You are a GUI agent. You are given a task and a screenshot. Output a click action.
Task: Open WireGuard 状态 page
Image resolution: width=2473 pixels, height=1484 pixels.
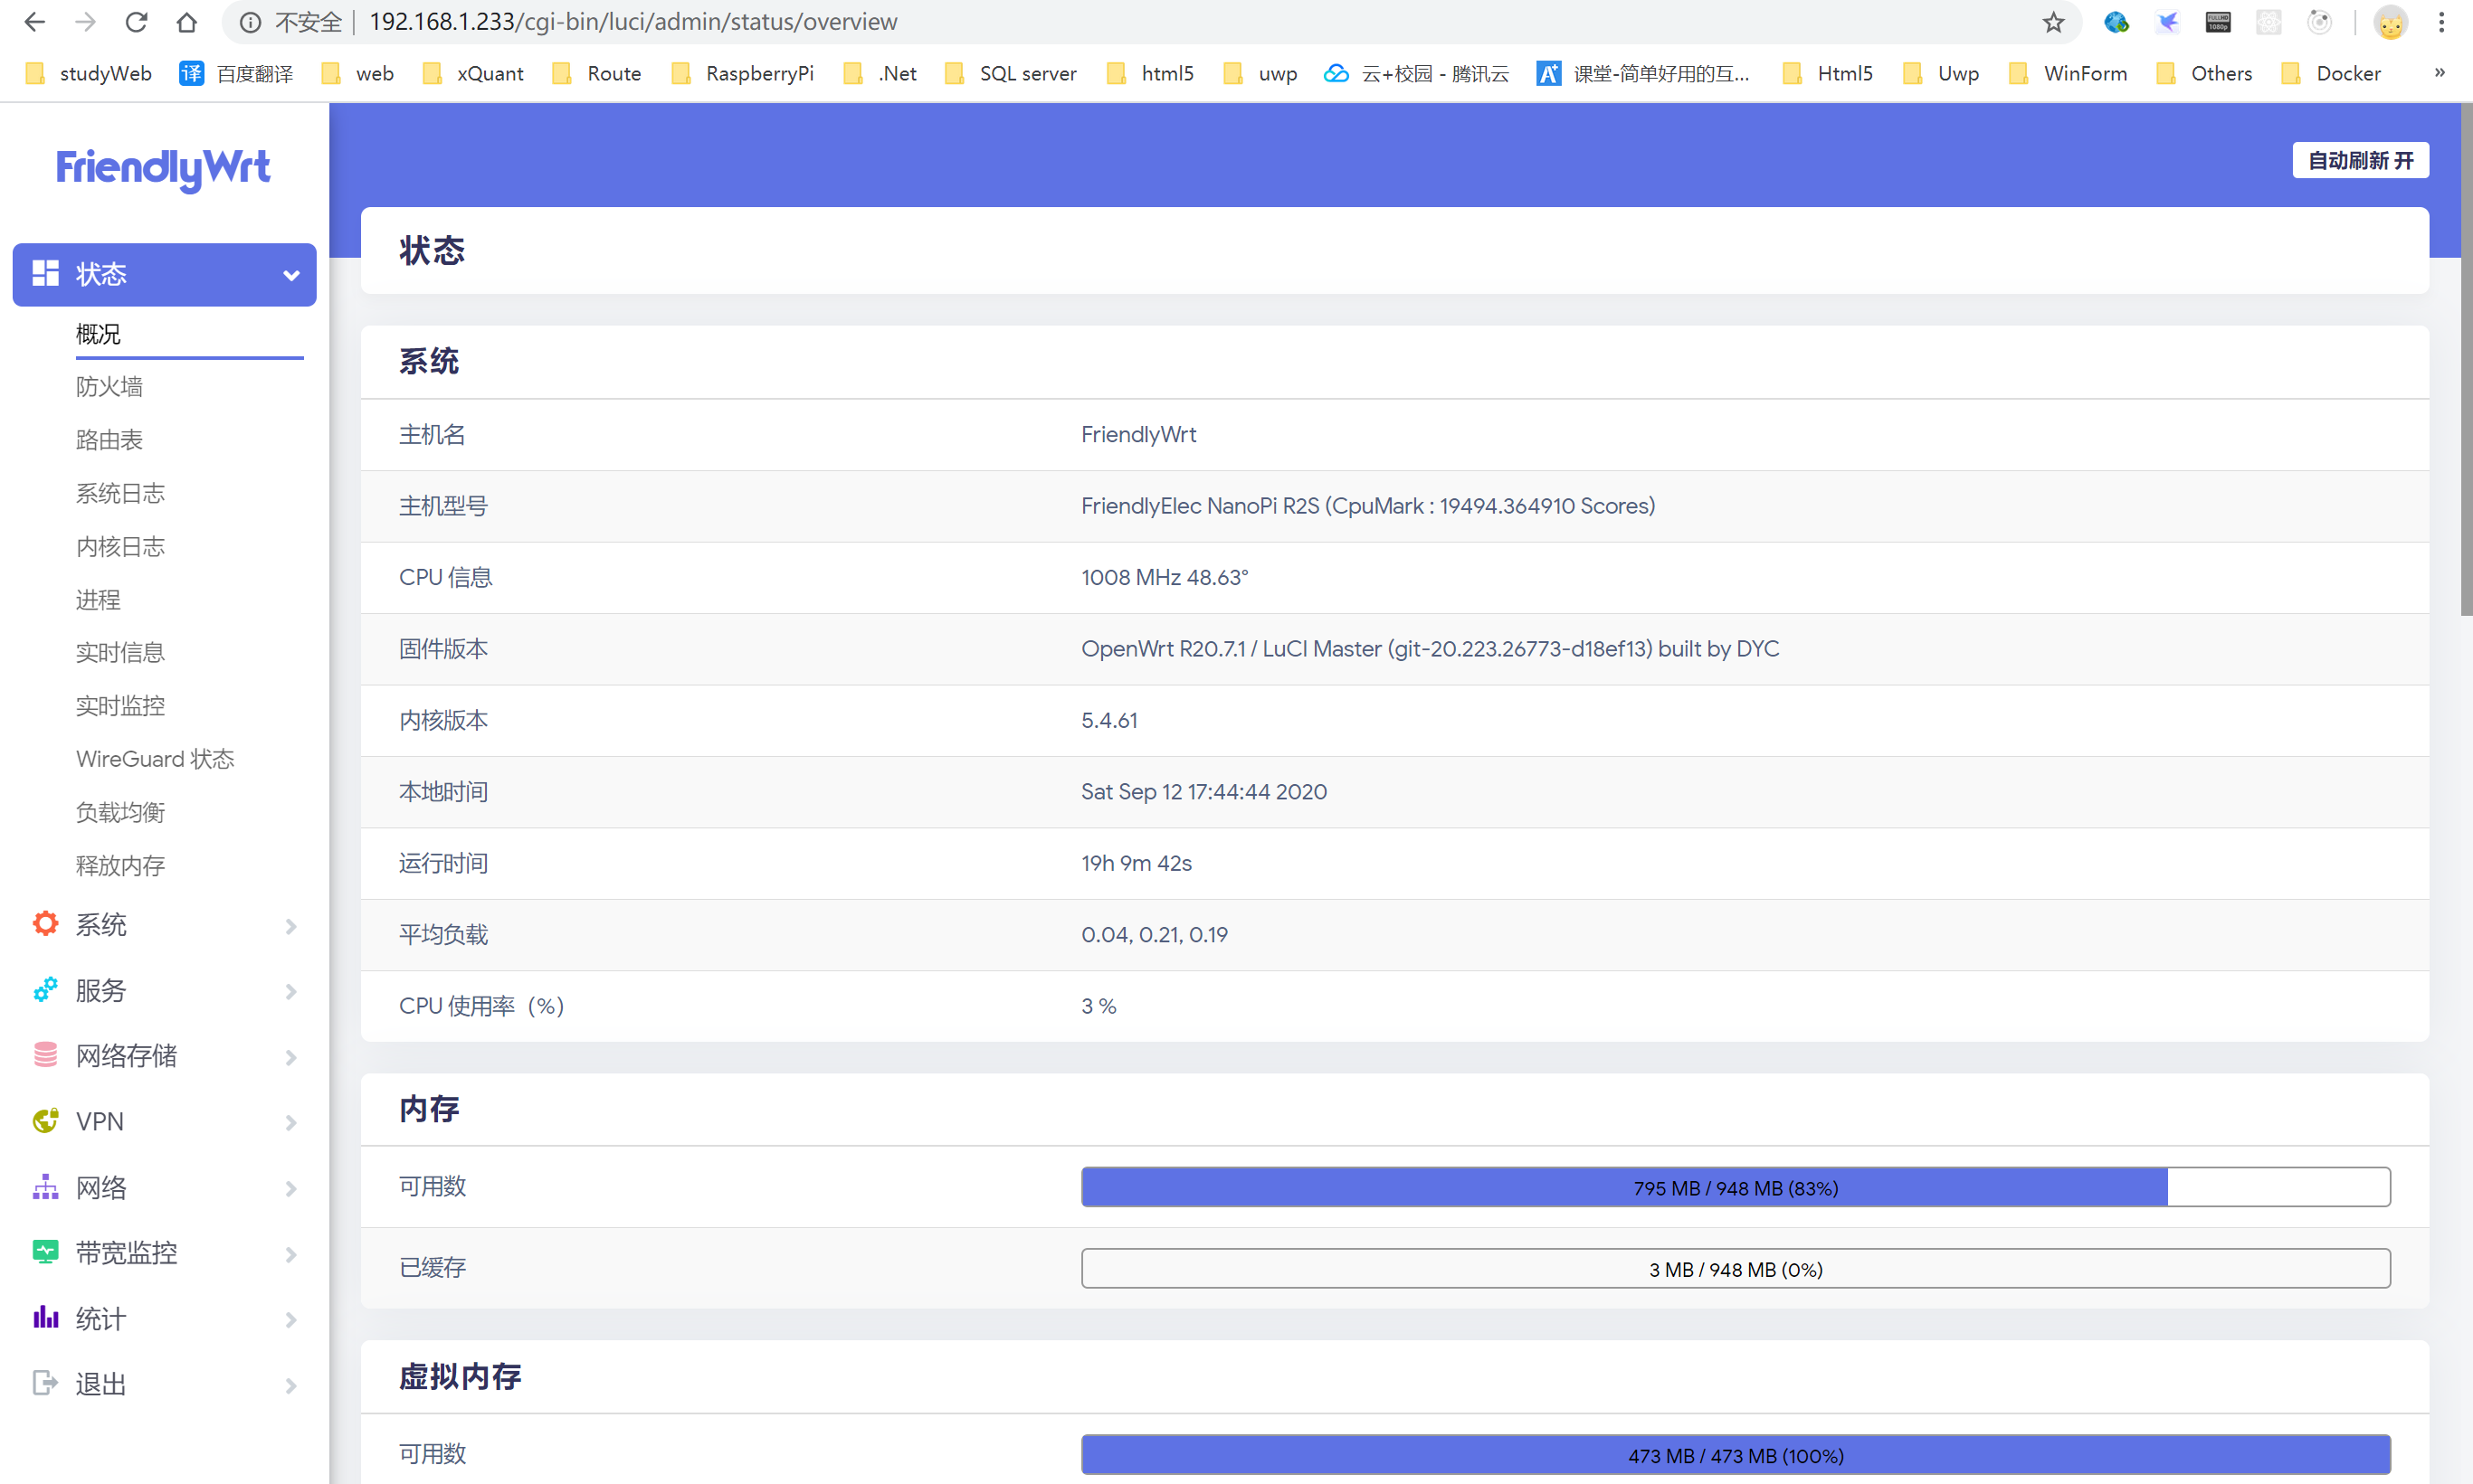tap(155, 759)
